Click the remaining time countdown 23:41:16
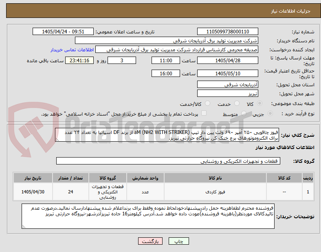 pos(79,60)
